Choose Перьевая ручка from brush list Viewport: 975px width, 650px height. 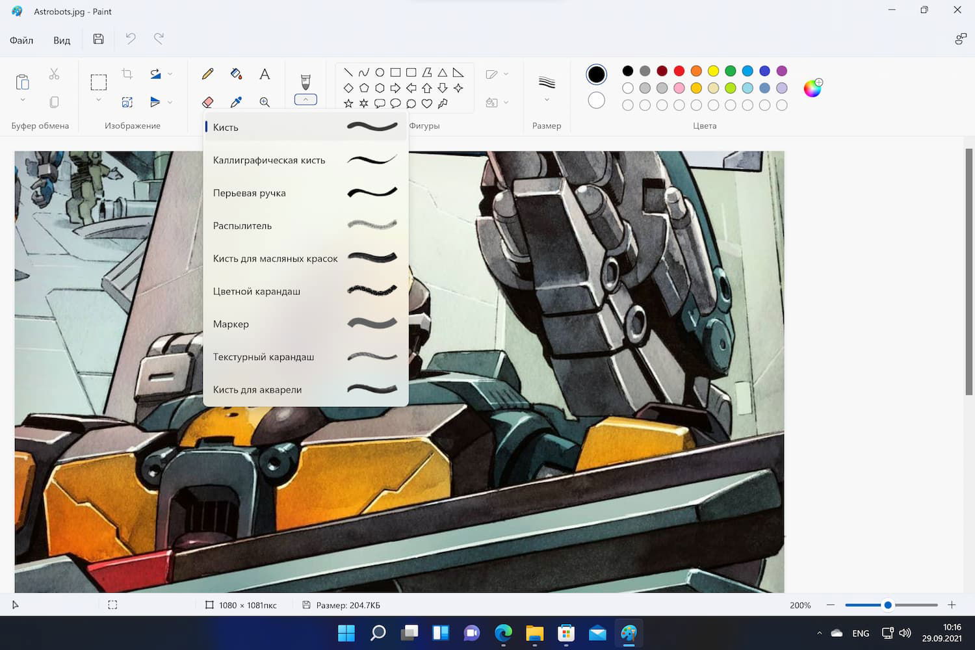coord(305,193)
